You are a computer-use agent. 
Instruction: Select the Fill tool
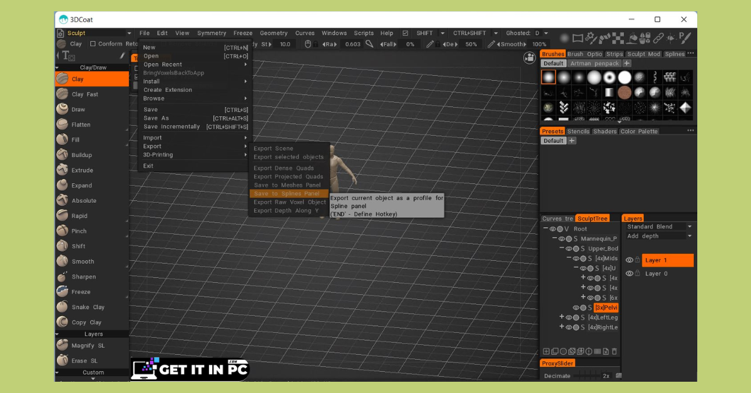click(x=92, y=140)
